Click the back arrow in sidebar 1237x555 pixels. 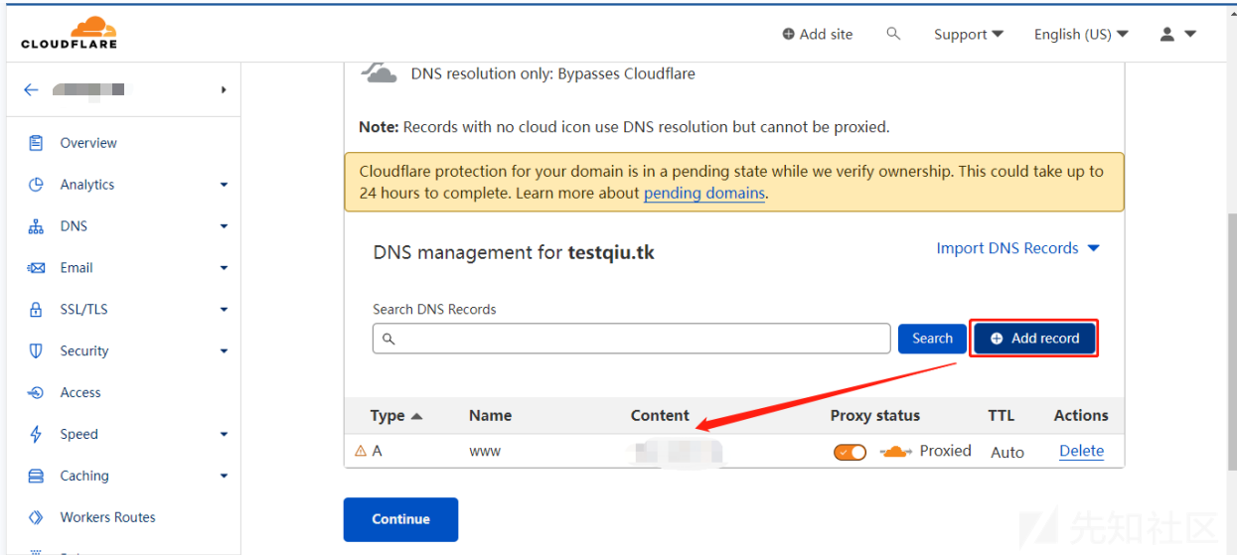[x=31, y=89]
